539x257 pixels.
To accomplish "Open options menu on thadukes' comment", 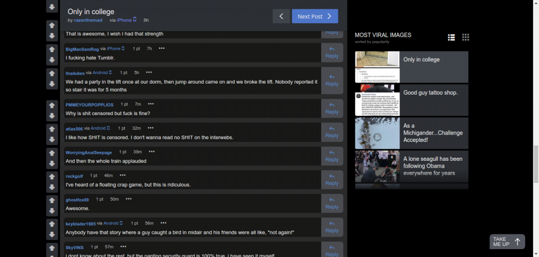I will pyautogui.click(x=149, y=73).
